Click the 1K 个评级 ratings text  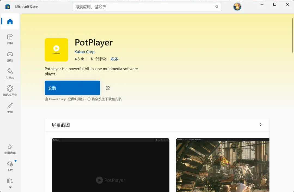pyautogui.click(x=97, y=59)
